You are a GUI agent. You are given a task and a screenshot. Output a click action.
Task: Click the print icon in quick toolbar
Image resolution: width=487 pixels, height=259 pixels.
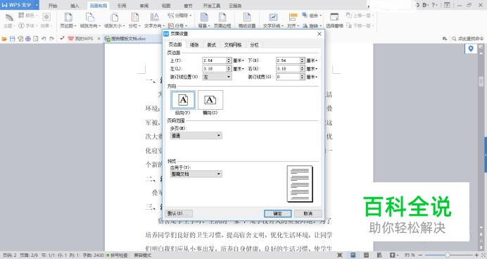pos(28,39)
